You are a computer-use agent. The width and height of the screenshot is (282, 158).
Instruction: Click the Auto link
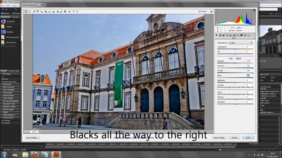(x=231, y=58)
